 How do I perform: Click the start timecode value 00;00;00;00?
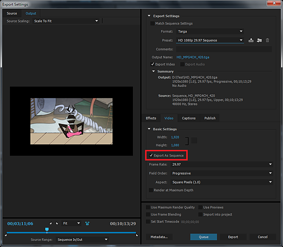coord(190,222)
